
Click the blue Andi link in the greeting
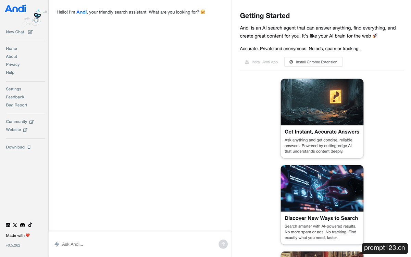click(82, 12)
